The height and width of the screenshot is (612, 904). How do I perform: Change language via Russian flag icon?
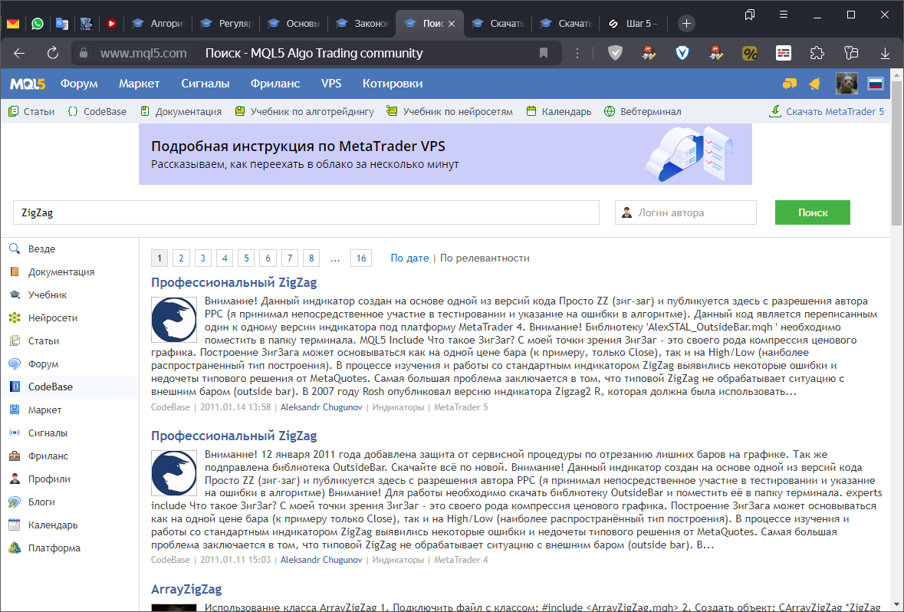point(875,84)
